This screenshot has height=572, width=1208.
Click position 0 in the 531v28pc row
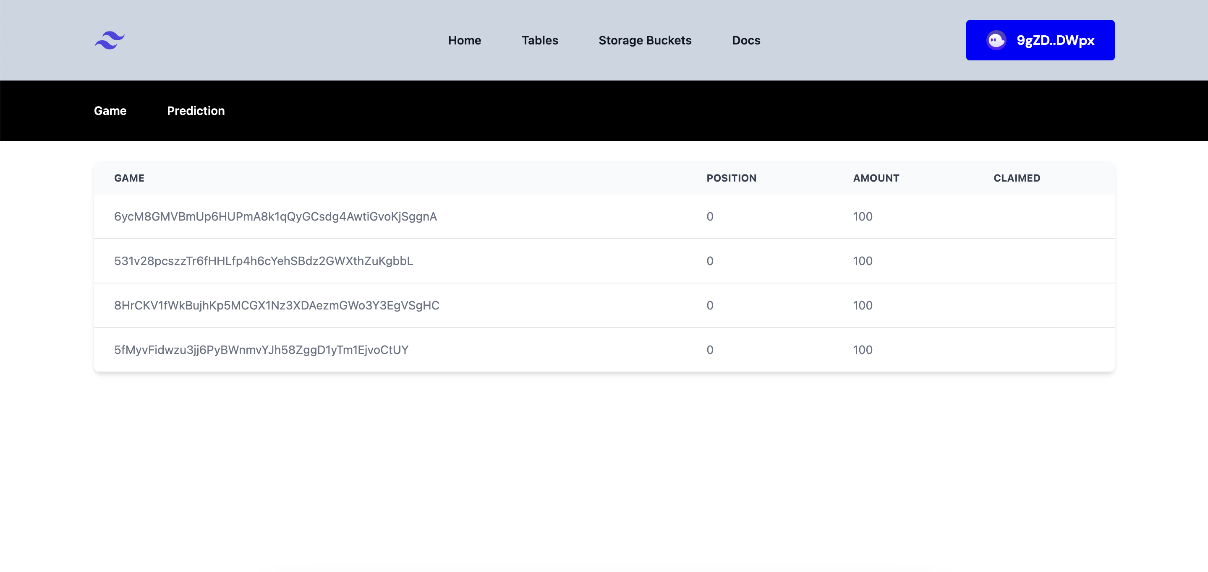coord(709,261)
